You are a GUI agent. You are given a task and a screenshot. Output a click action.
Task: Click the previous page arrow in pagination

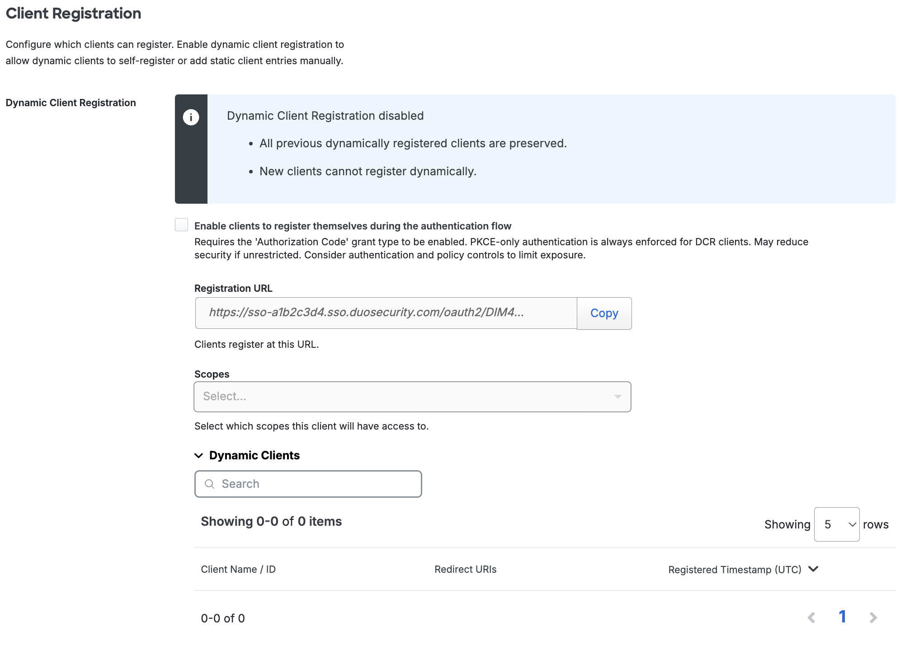(x=812, y=617)
